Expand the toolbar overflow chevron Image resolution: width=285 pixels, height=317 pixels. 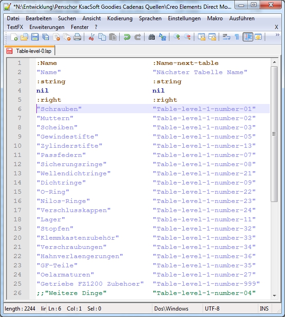(x=277, y=35)
